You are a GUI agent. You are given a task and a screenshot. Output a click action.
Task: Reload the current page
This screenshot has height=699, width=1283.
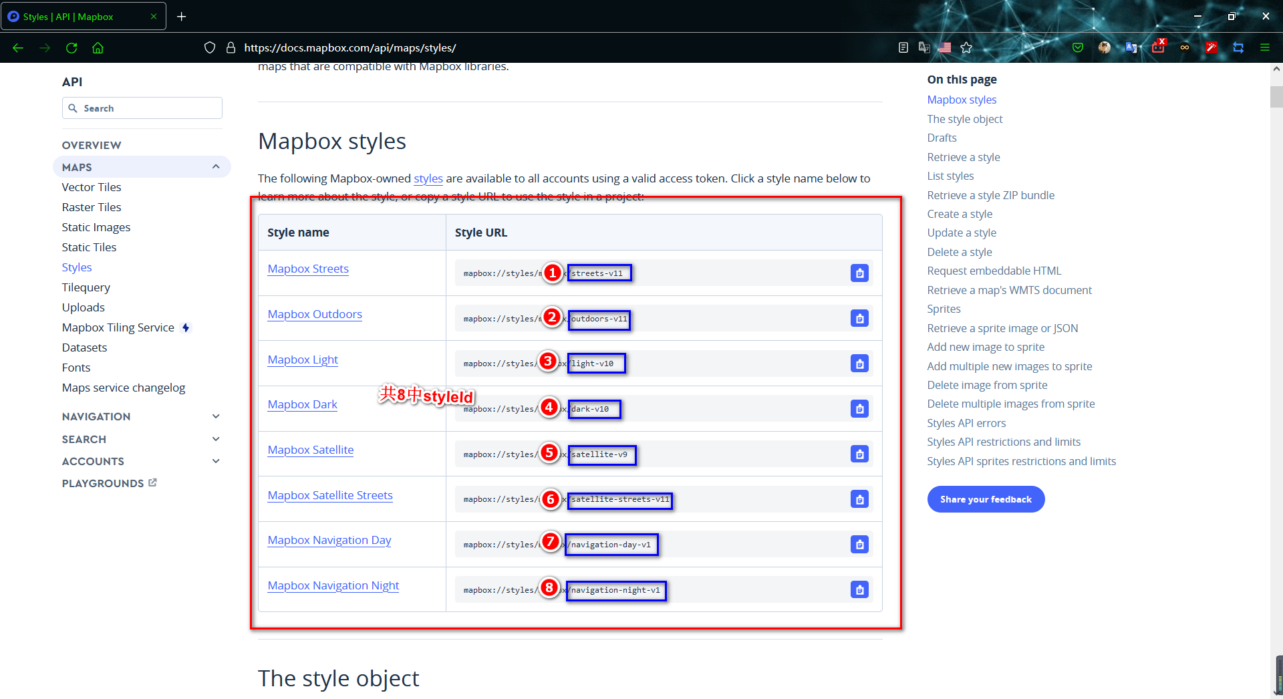click(72, 47)
